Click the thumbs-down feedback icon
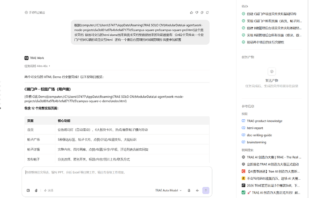This screenshot has height=198, width=309. click(197, 13)
